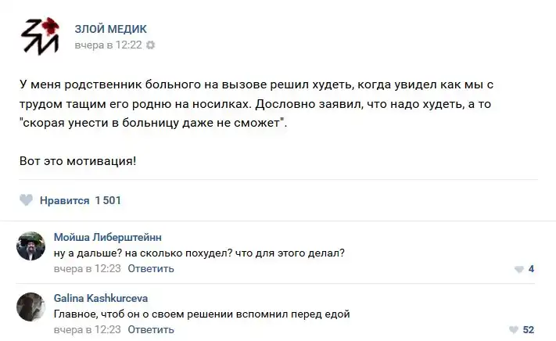Click the like count 52 on Galina's comment
The width and height of the screenshot is (556, 341).
click(528, 330)
